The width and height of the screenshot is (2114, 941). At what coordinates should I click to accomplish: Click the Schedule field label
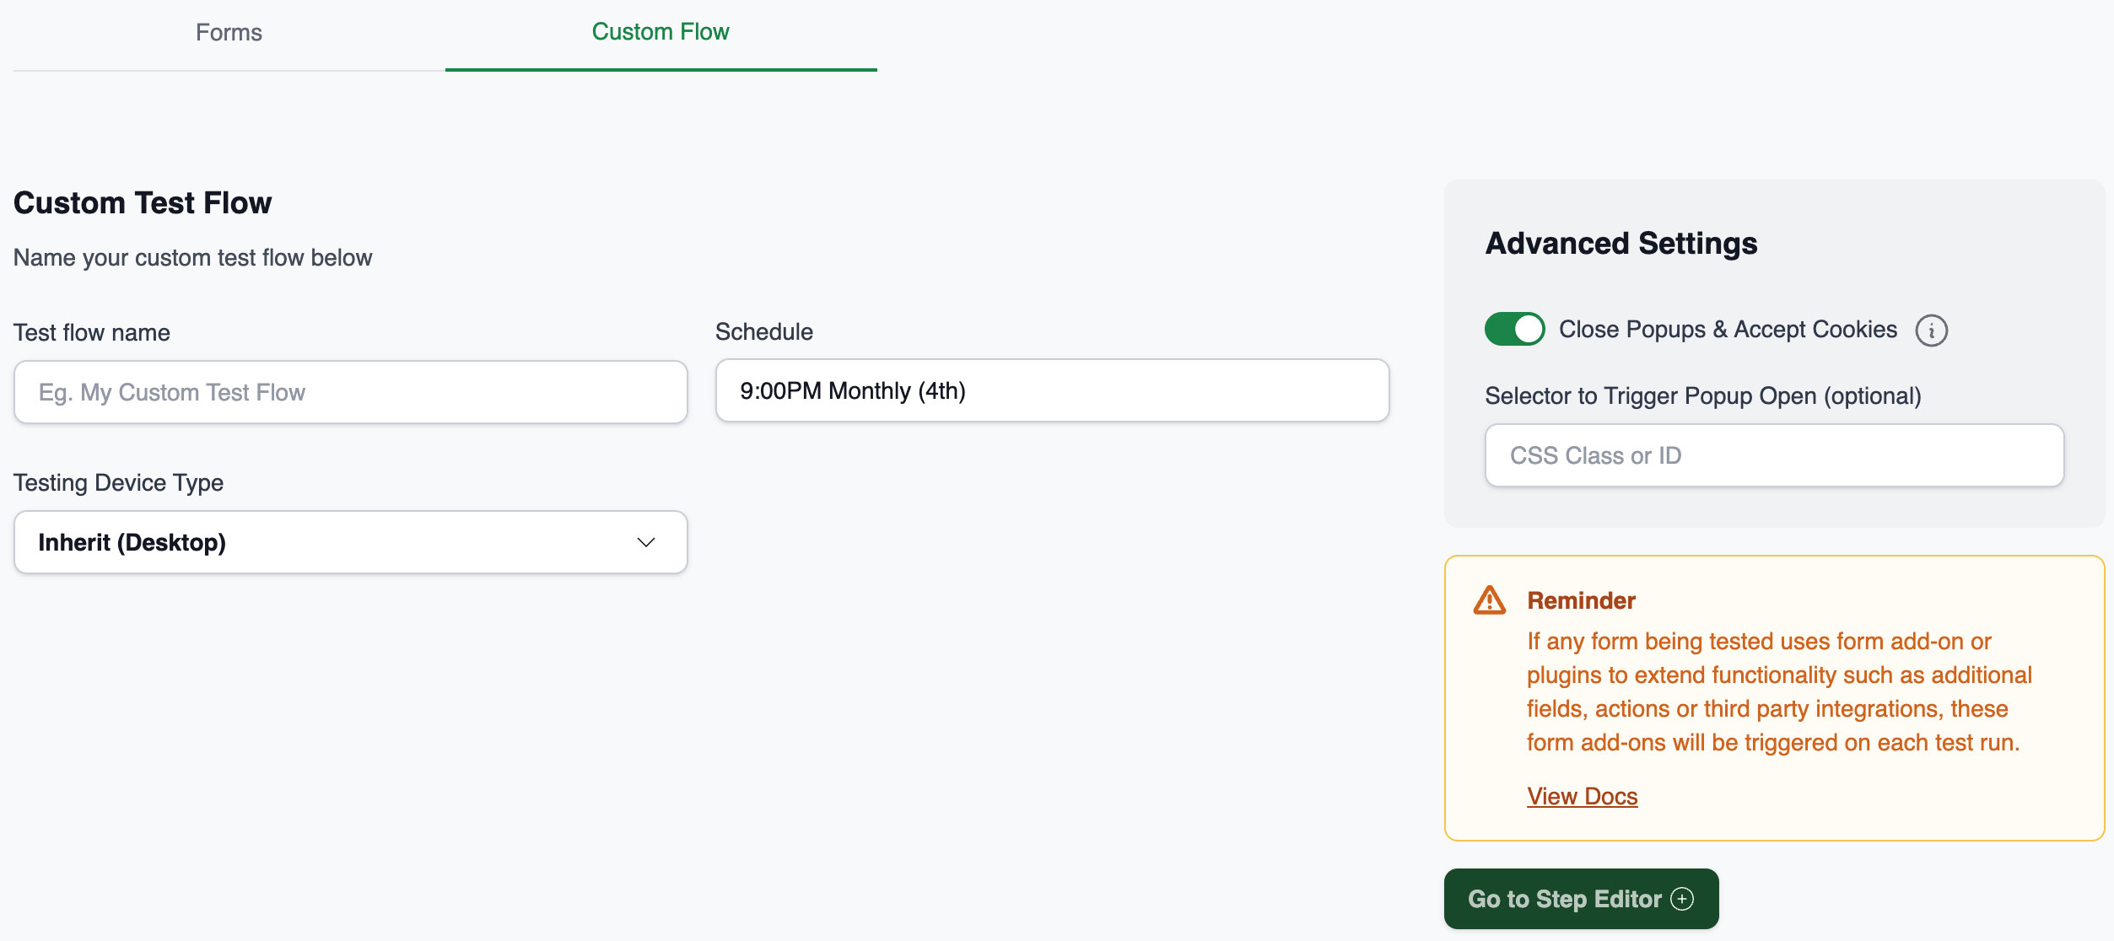[x=763, y=332]
